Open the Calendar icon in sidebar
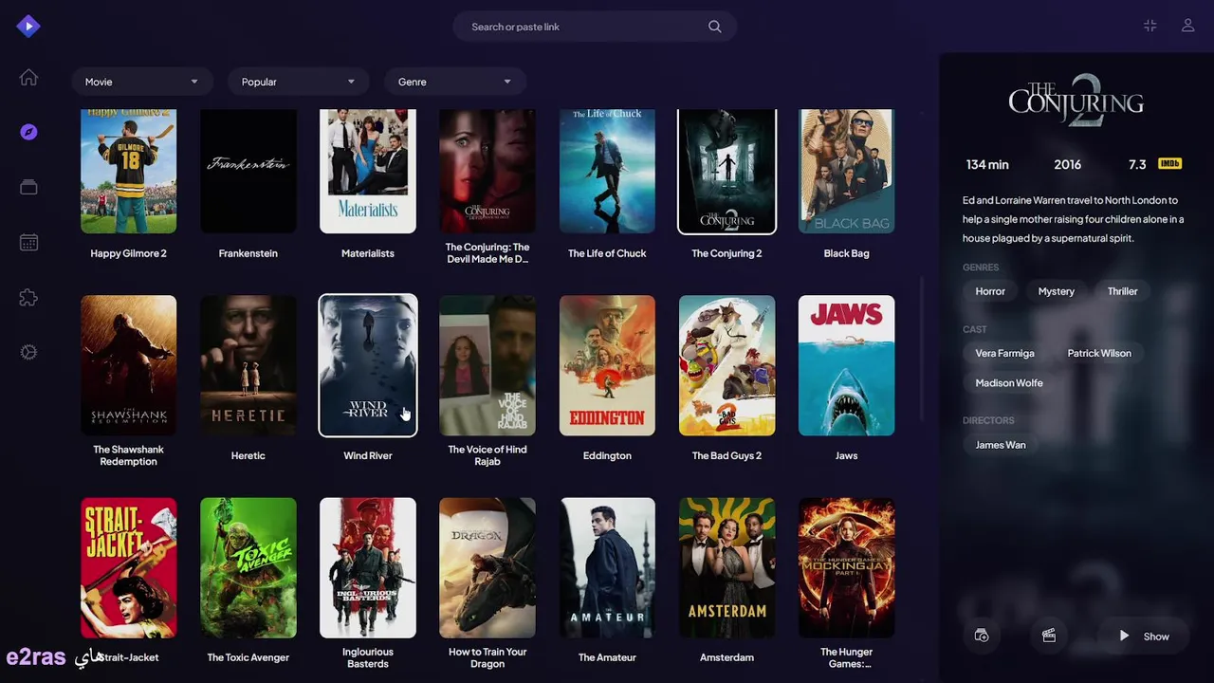Viewport: 1214px width, 683px height. [28, 242]
